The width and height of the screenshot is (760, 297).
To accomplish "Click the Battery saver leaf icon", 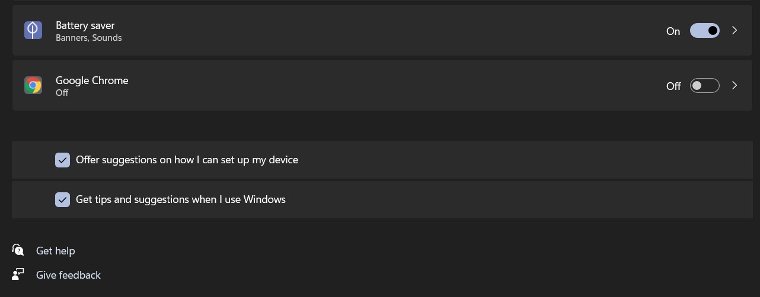I will tap(33, 30).
